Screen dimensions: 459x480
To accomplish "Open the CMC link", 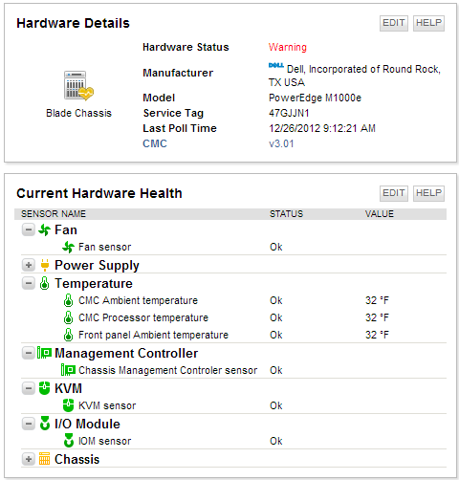I will pyautogui.click(x=155, y=143).
